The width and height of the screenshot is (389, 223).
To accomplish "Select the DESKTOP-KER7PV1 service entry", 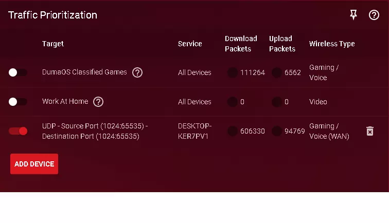I will (194, 131).
